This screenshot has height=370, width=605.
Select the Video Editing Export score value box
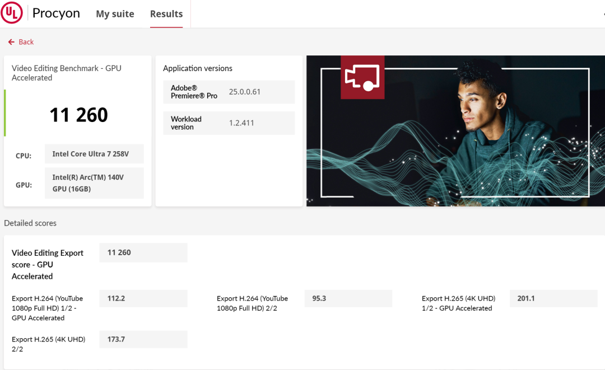pos(143,252)
